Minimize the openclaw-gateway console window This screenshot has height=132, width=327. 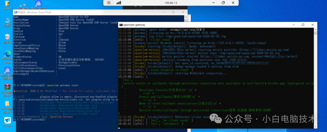tap(293, 25)
